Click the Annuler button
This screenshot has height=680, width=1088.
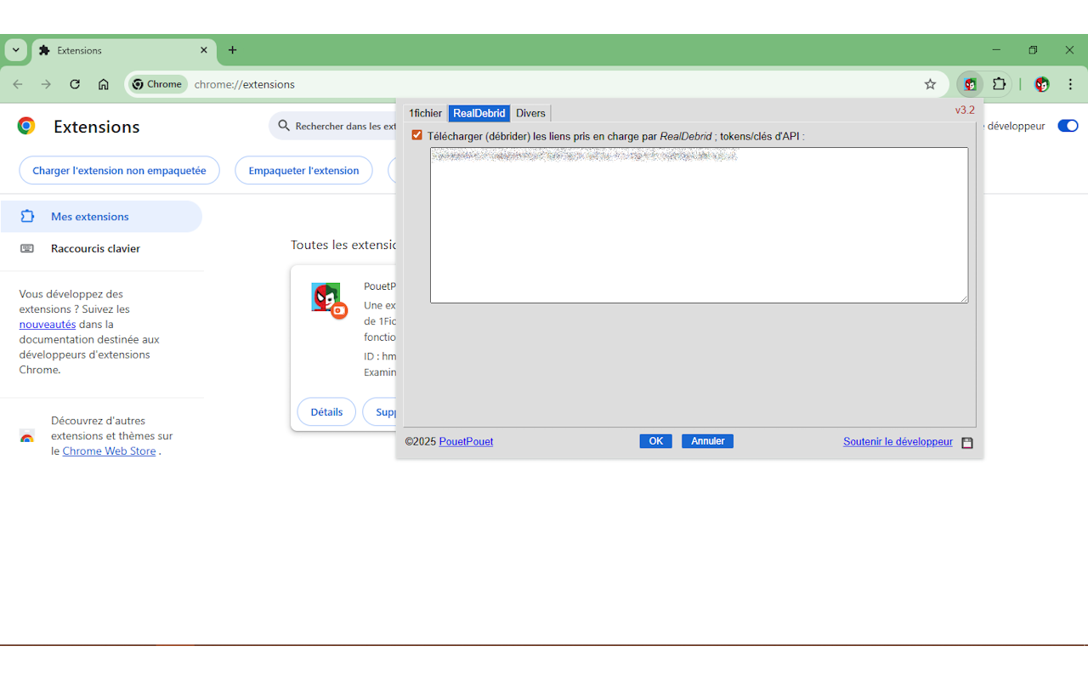coord(707,441)
